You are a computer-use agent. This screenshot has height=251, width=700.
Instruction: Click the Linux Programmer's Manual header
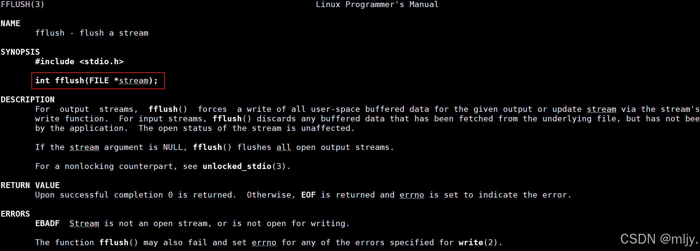click(377, 5)
